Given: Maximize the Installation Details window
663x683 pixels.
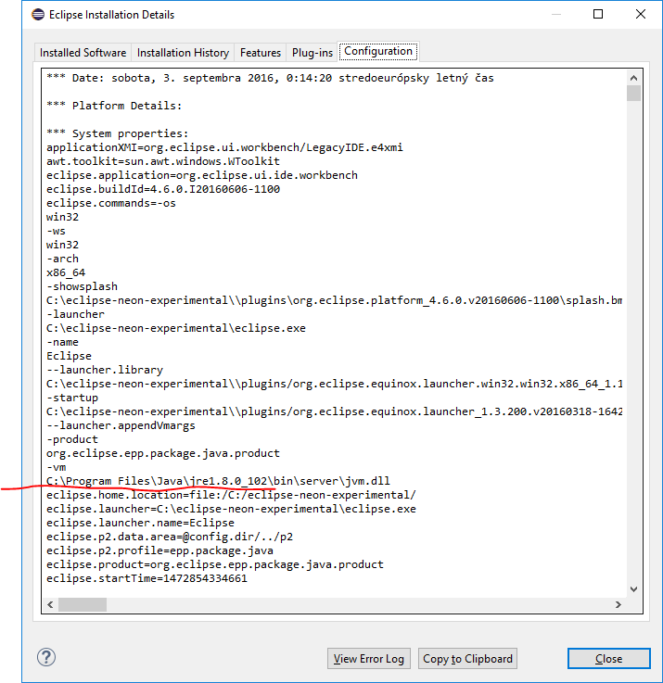Looking at the screenshot, I should point(598,15).
